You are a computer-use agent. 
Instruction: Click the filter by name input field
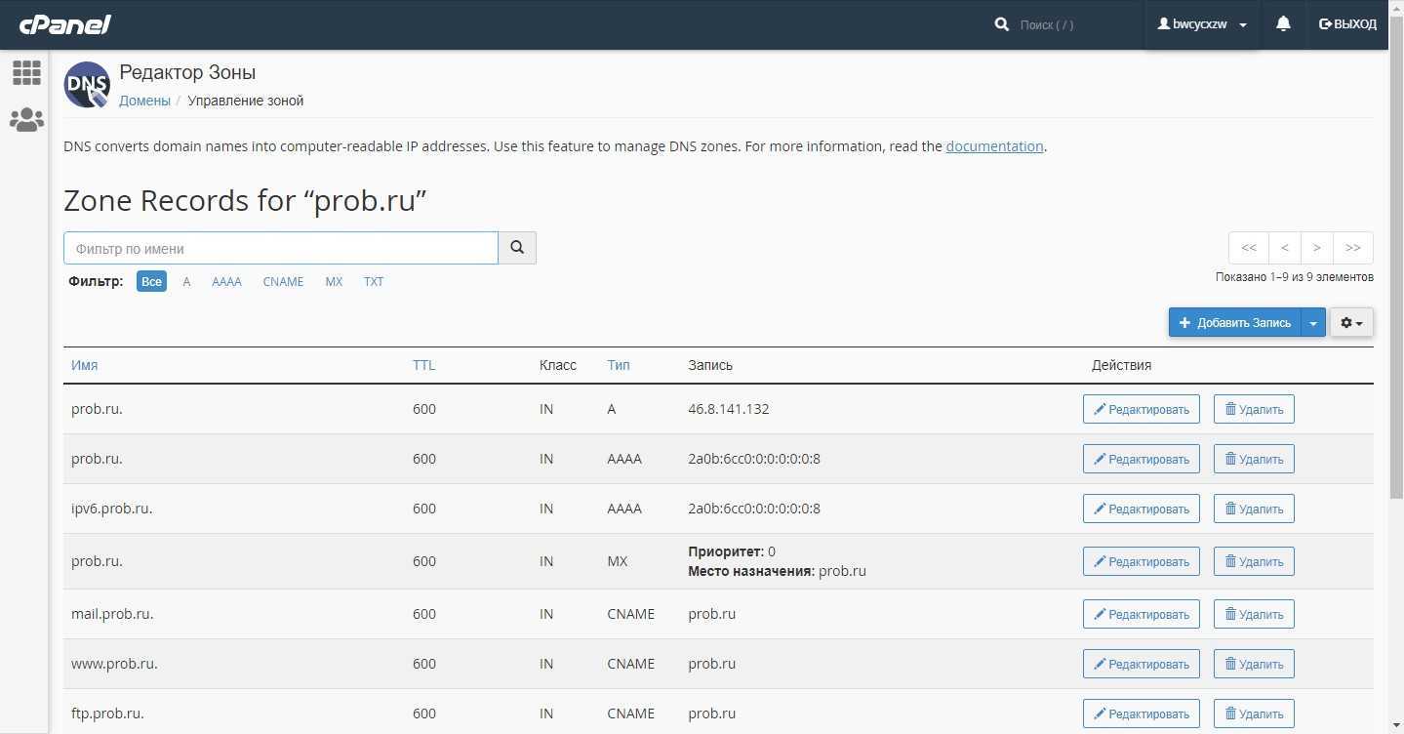[281, 248]
